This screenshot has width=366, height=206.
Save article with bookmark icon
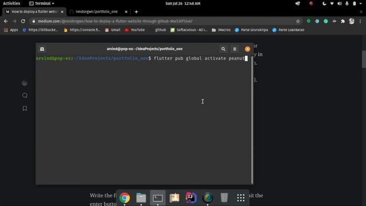[25, 108]
